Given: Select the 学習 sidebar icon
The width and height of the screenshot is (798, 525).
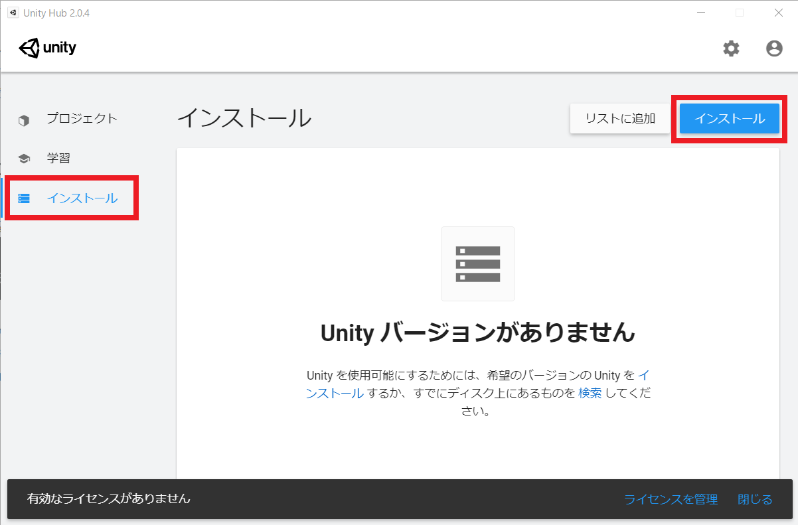Looking at the screenshot, I should [25, 158].
